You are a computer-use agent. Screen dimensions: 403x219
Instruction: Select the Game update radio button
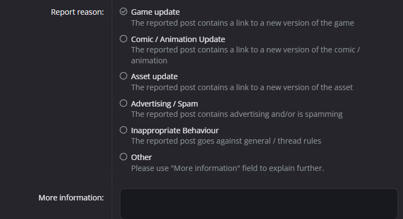(x=123, y=11)
